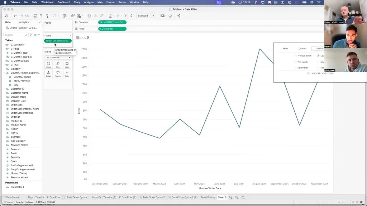
Task: Switch to Date Picker Option 1 sheet tab
Action: click(x=76, y=197)
